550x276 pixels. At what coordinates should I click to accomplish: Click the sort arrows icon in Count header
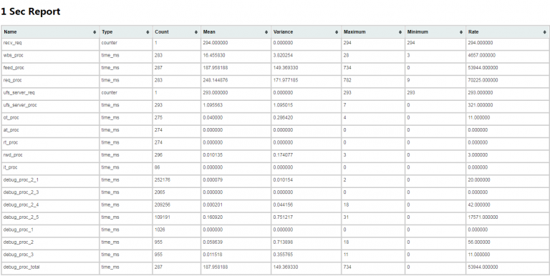click(x=196, y=32)
